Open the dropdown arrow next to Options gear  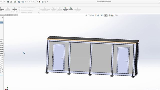pos(47,2)
